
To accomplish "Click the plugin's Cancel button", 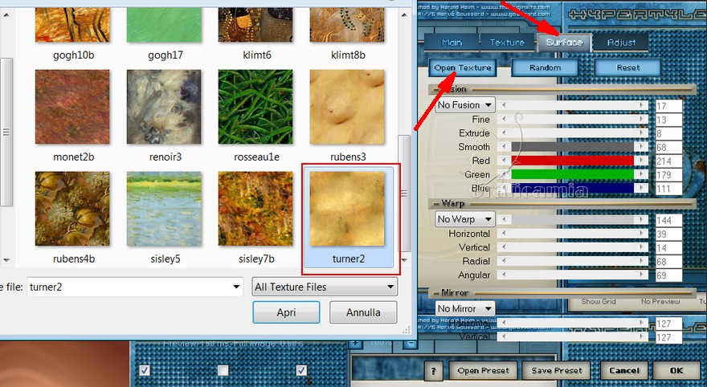I will coord(624,371).
